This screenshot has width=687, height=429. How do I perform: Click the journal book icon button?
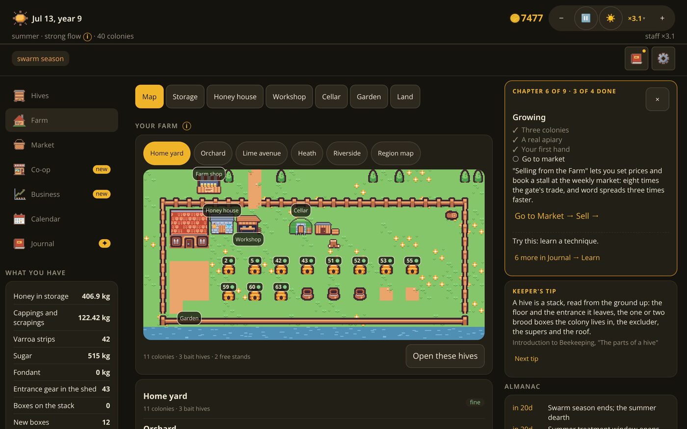coord(636,59)
